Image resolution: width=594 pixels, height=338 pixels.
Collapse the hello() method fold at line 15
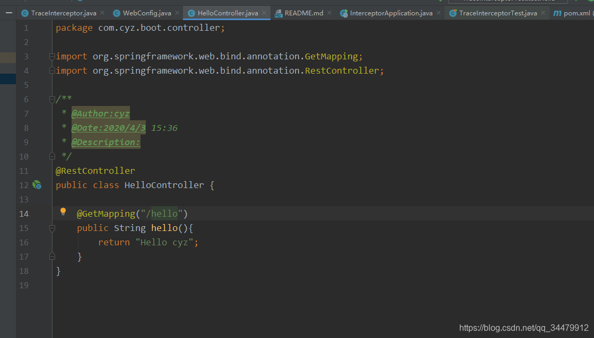coord(53,228)
